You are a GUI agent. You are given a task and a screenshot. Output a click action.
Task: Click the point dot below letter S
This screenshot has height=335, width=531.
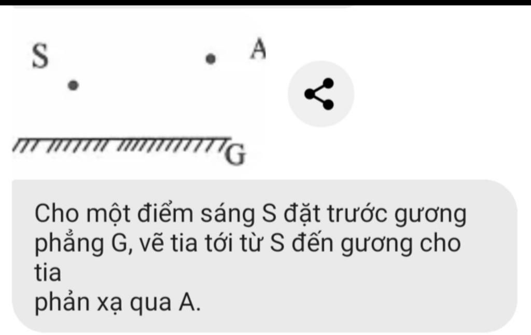[74, 85]
